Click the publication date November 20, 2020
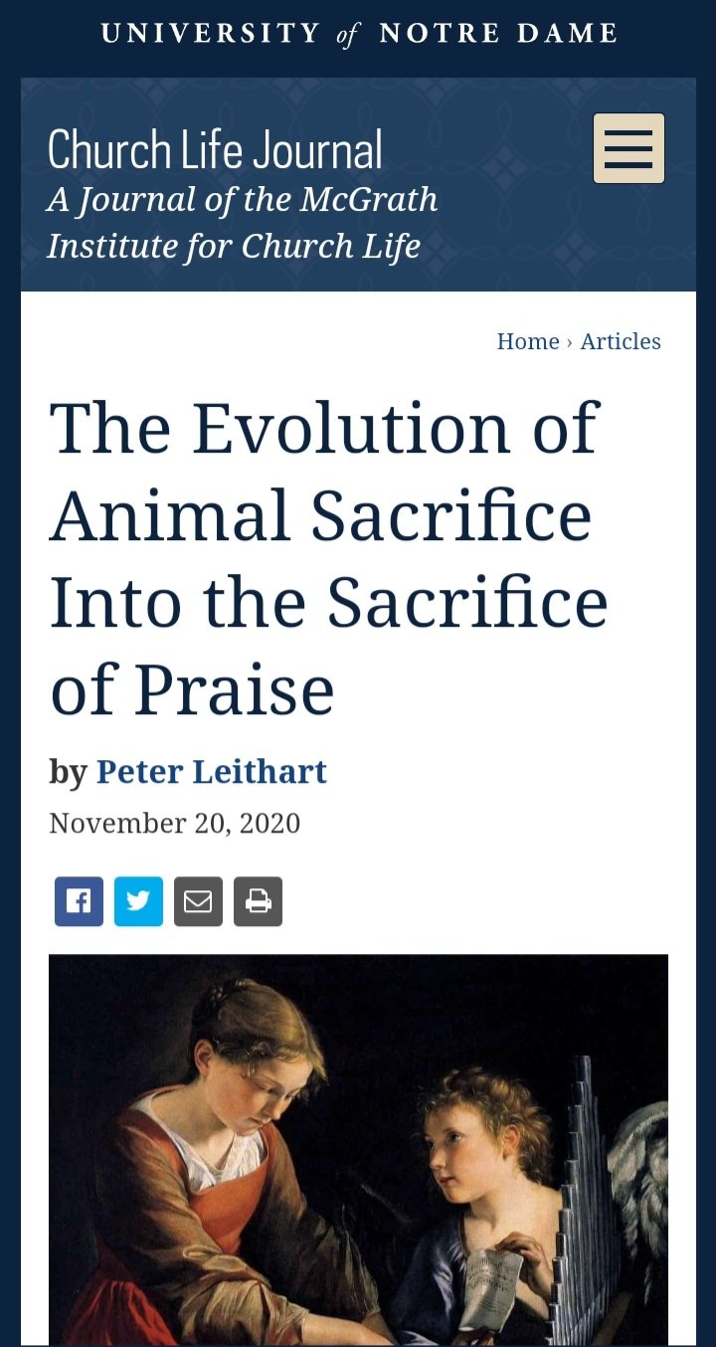The image size is (716, 1347). click(x=174, y=823)
